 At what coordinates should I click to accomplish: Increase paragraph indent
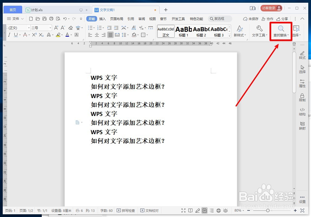[x=116, y=28]
